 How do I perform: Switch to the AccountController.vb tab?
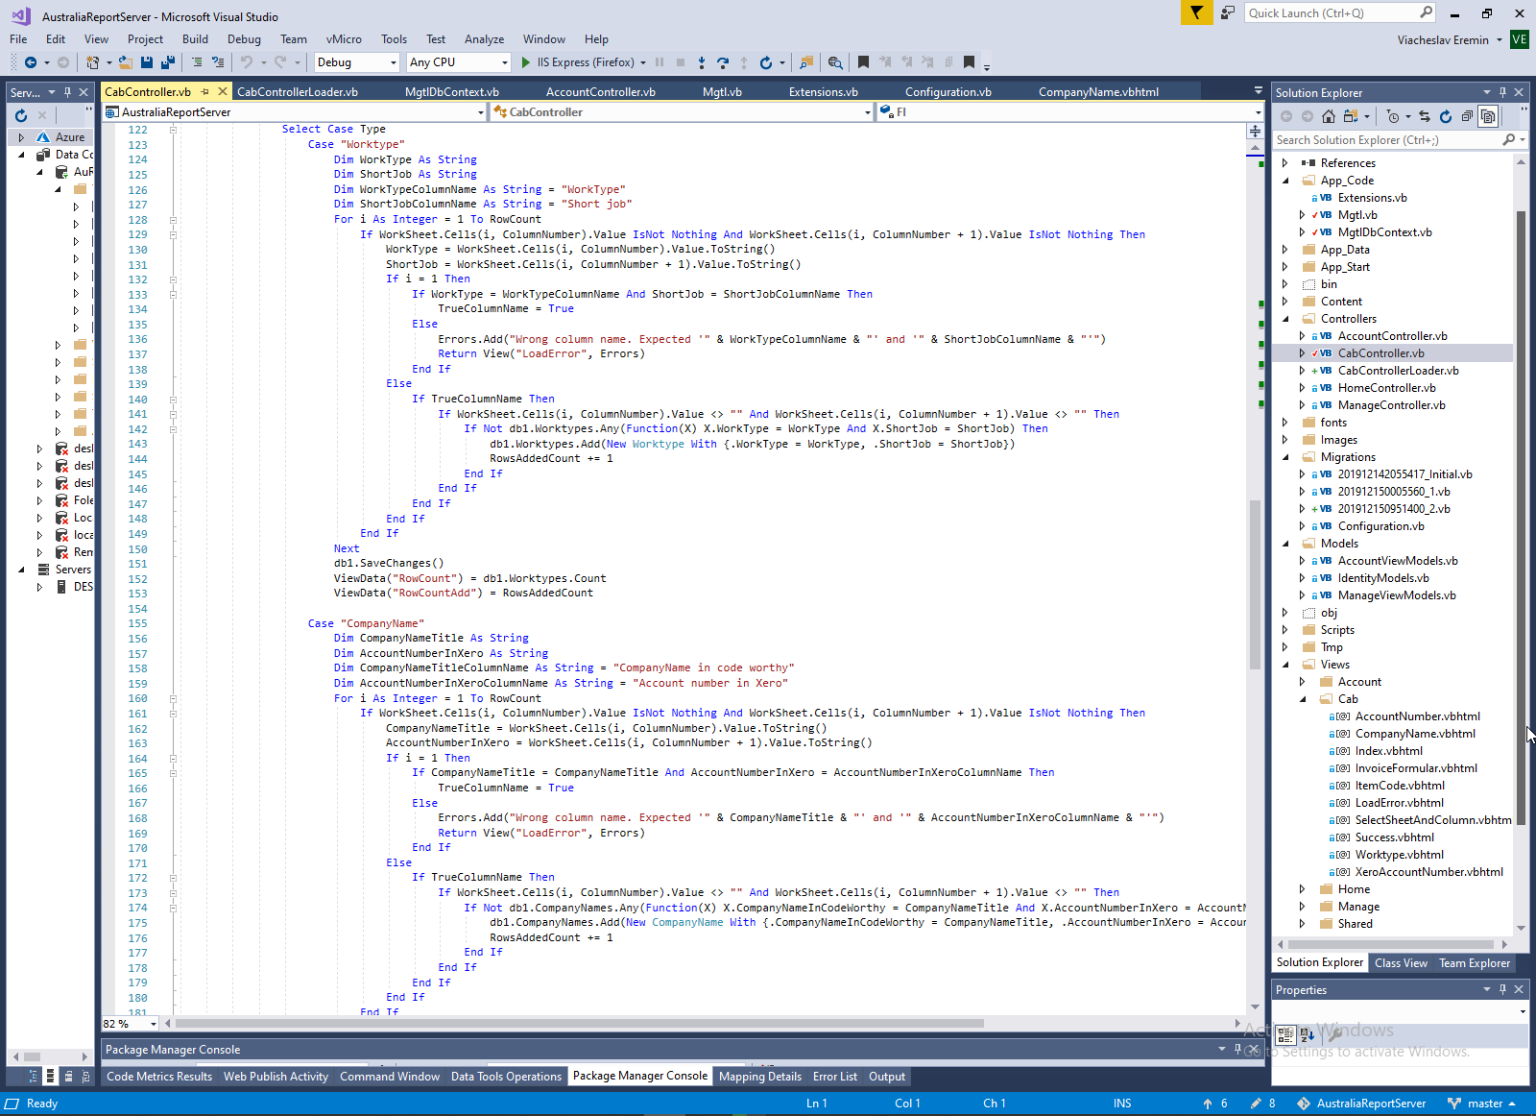click(600, 92)
